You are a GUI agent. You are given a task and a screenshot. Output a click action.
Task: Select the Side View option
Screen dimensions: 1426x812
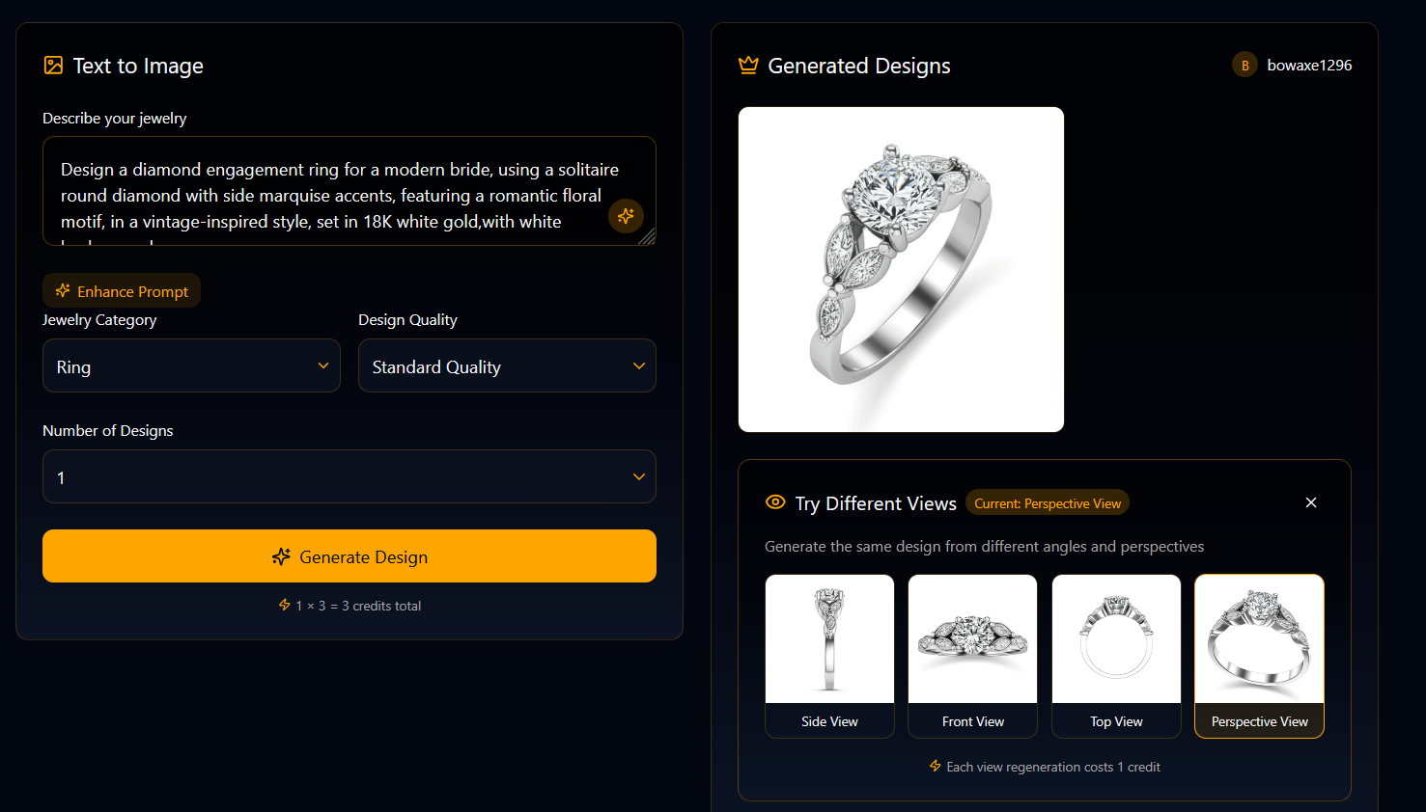(x=828, y=657)
